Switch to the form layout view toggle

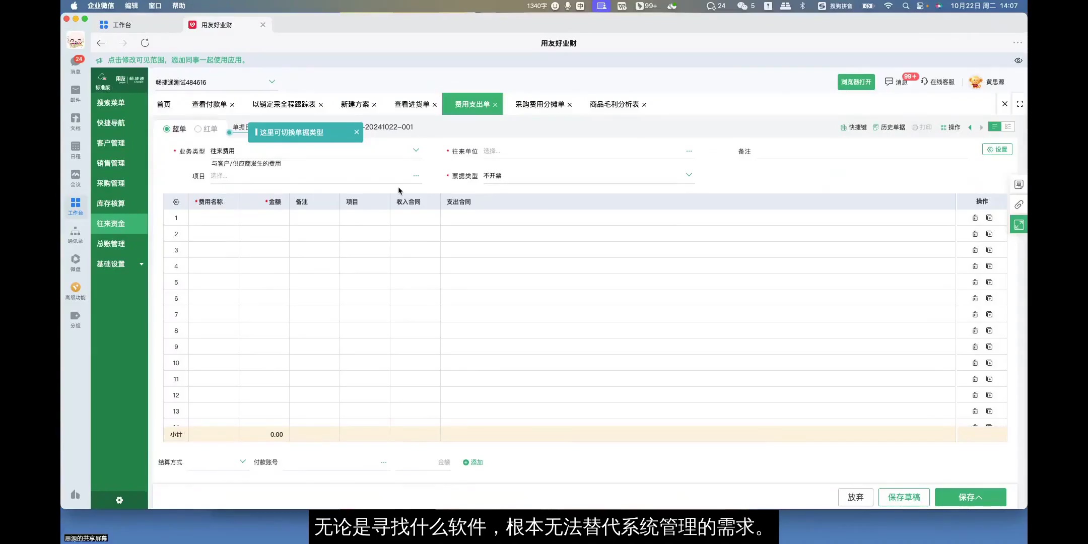[1007, 127]
